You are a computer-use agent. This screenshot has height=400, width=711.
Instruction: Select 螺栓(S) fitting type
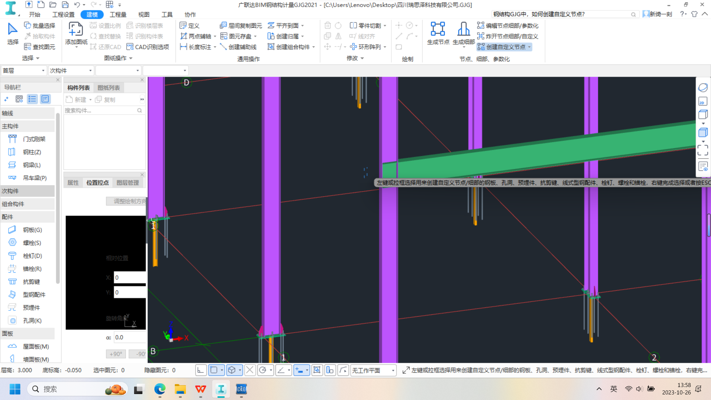pos(32,243)
